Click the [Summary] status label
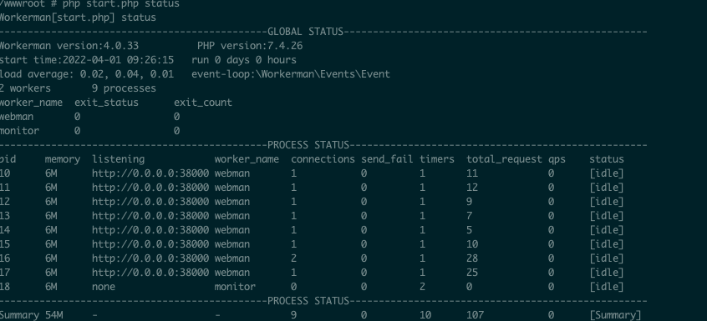 point(615,314)
